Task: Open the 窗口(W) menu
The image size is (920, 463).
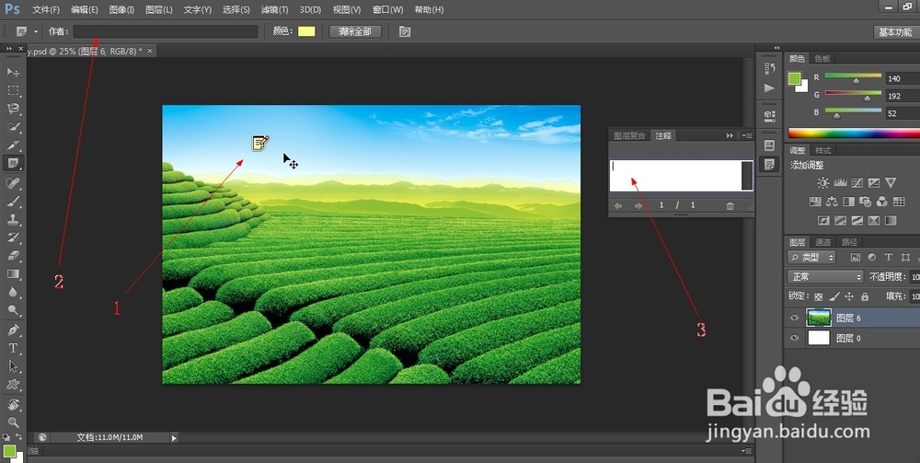Action: coord(388,10)
